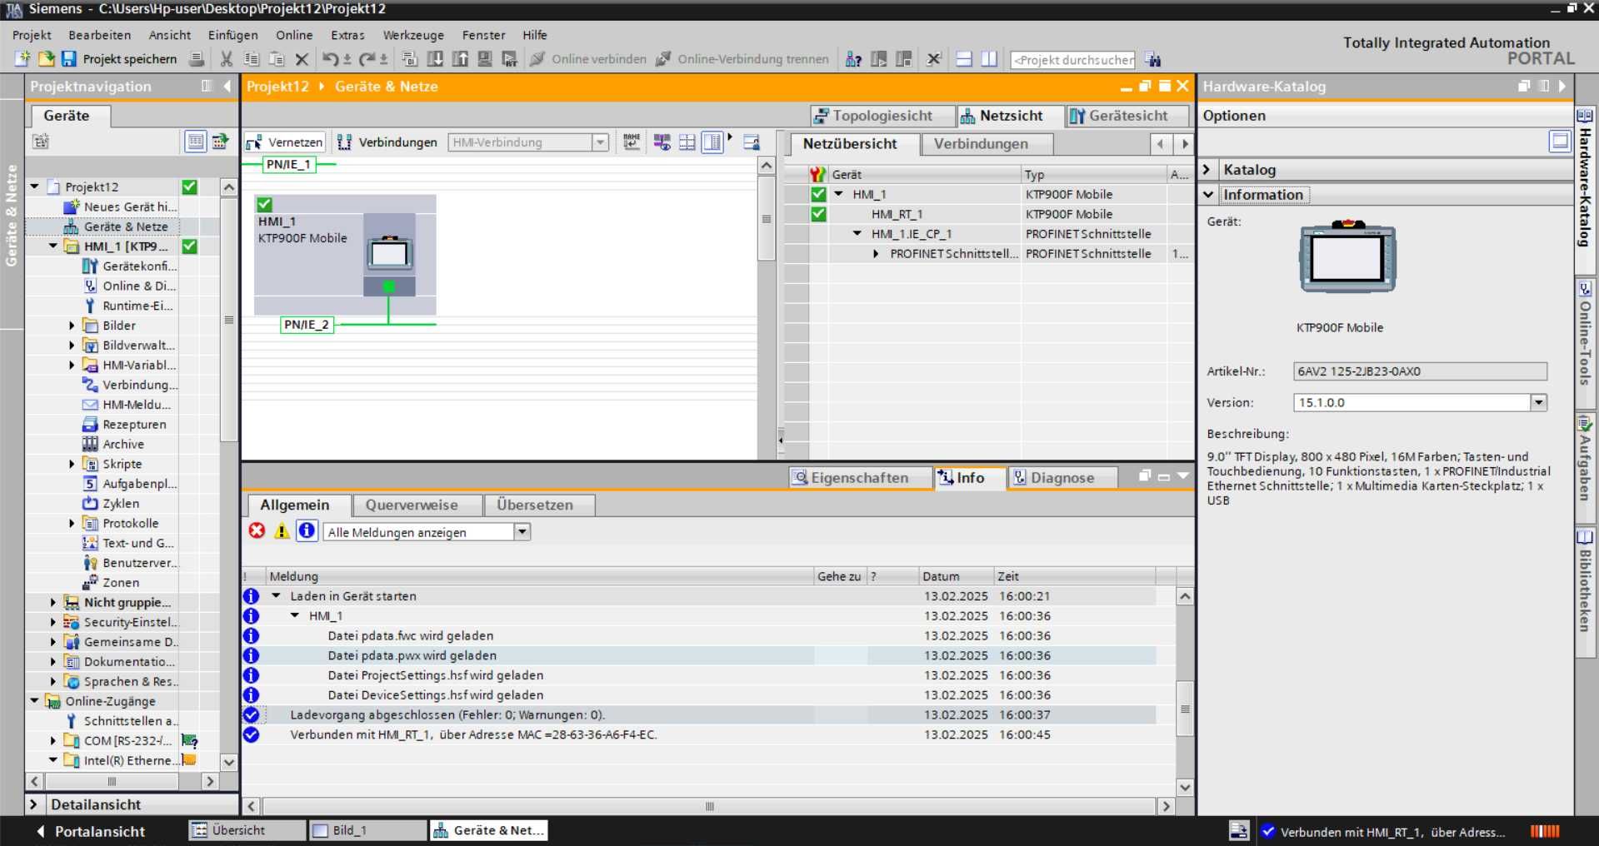Viewport: 1599px width, 846px height.
Task: Create new project with toolbar icon
Action: tap(22, 59)
